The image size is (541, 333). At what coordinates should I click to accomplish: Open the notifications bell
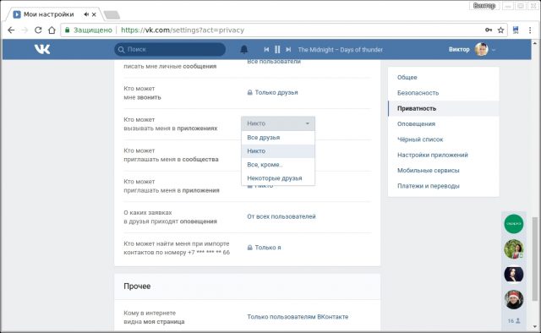pos(244,49)
